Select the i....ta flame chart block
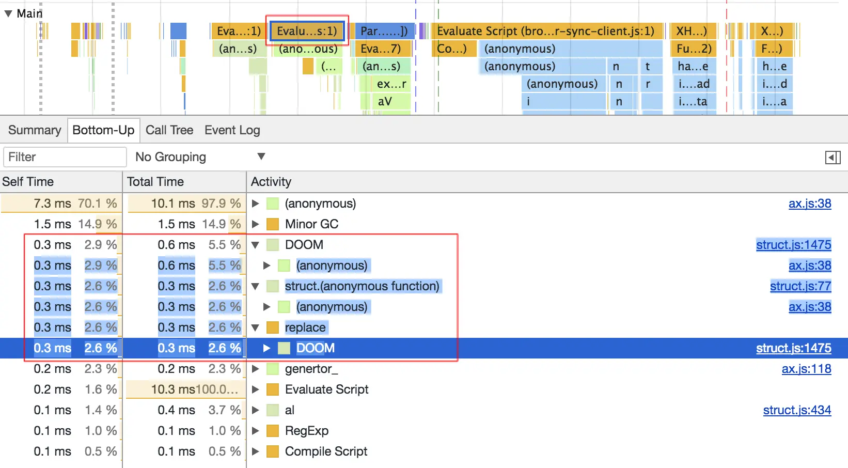This screenshot has width=848, height=468. point(694,101)
